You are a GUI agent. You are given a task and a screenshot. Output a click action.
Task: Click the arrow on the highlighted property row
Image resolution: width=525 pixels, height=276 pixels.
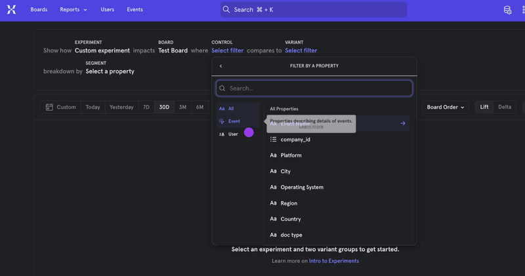coord(402,123)
